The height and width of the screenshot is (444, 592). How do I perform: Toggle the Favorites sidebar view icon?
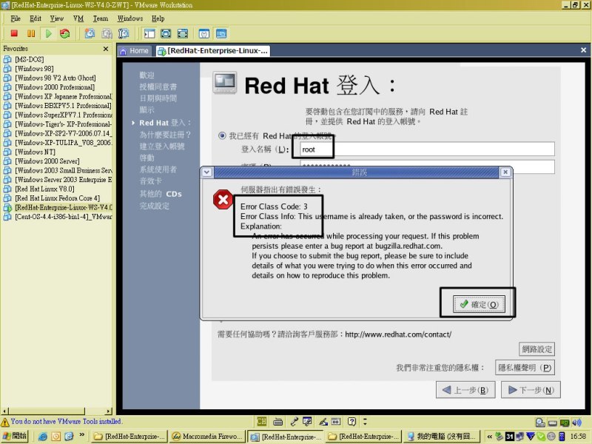pyautogui.click(x=149, y=33)
